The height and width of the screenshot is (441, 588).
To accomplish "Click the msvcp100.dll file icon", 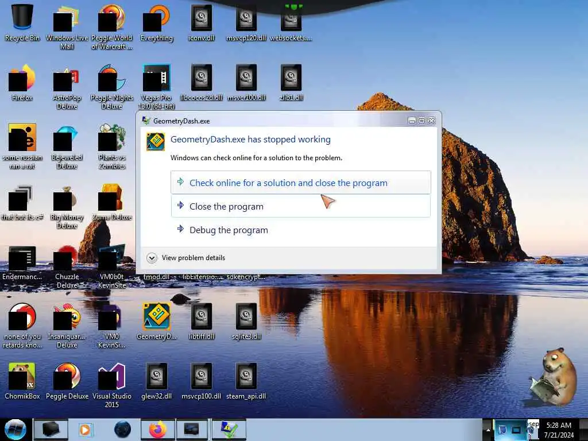I will point(202,381).
